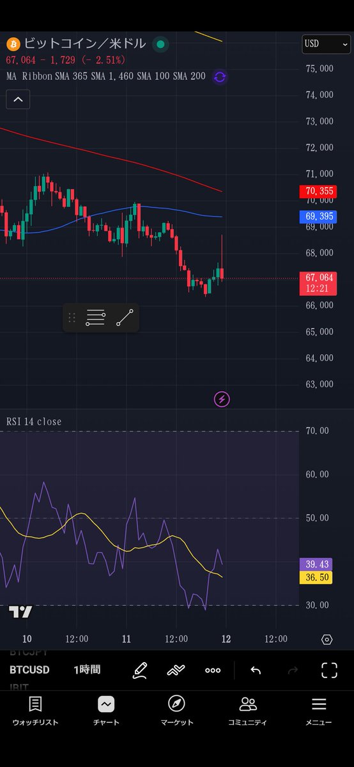Collapse the indicator legend chevron

click(18, 100)
